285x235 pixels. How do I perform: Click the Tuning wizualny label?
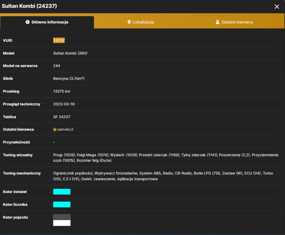click(x=18, y=155)
